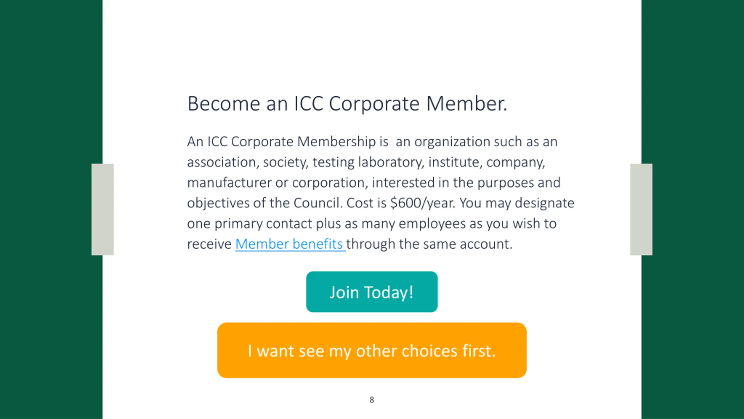Click the 'through the same account.' text

[x=429, y=244]
